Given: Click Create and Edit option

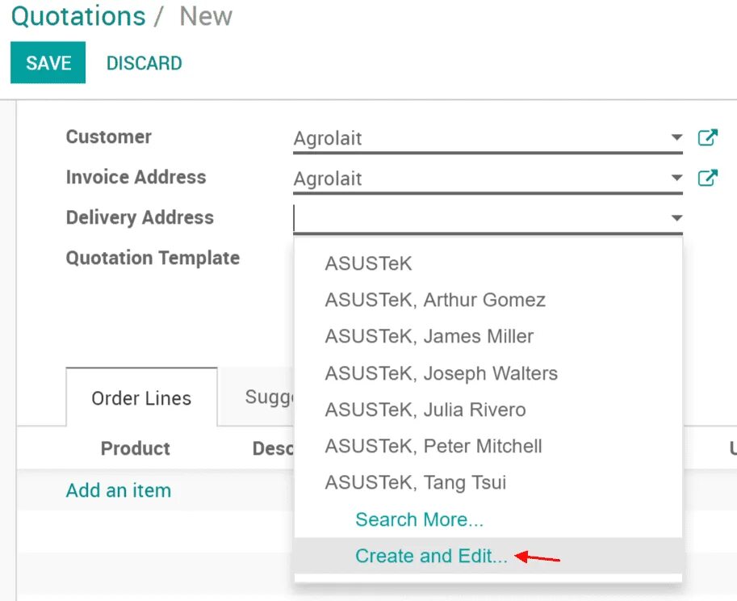Looking at the screenshot, I should 430,556.
